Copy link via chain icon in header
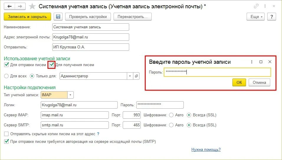This screenshot has width=282, height=160. pyautogui.click(x=256, y=6)
